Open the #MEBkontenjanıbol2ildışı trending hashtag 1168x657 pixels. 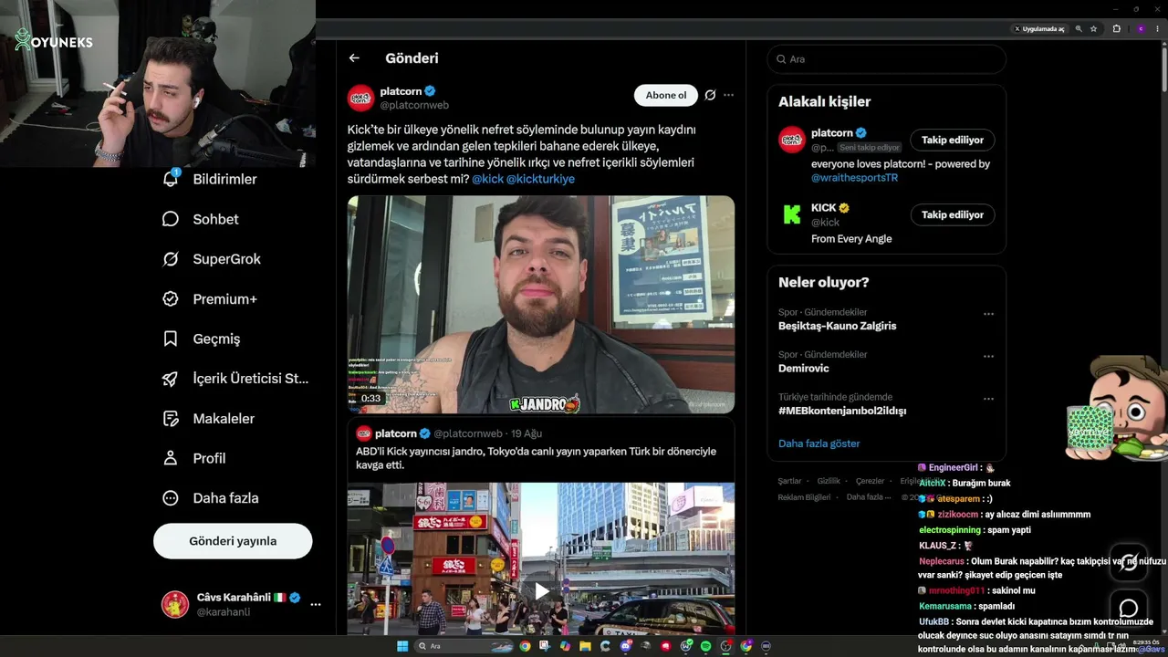(842, 411)
